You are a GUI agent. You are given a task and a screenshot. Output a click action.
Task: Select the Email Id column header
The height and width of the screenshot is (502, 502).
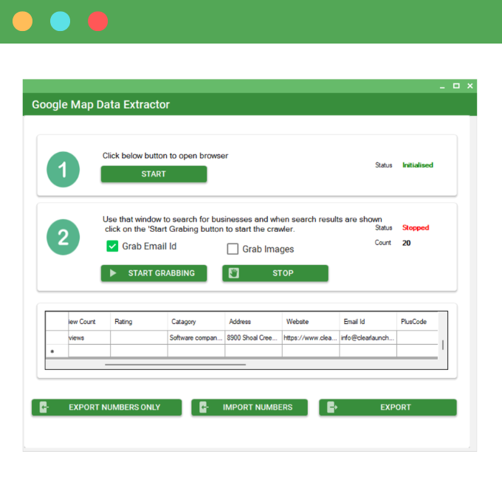click(x=368, y=322)
